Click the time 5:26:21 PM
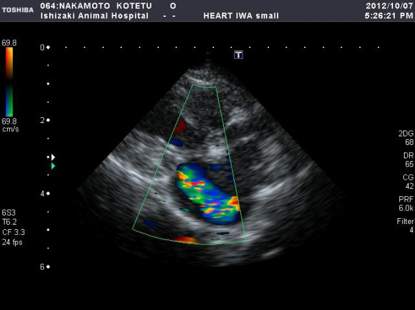The height and width of the screenshot is (310, 415). click(x=389, y=16)
